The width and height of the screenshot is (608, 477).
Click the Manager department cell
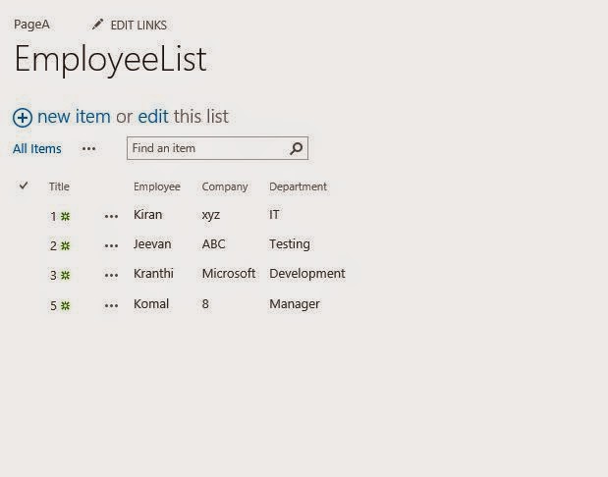[x=295, y=304]
